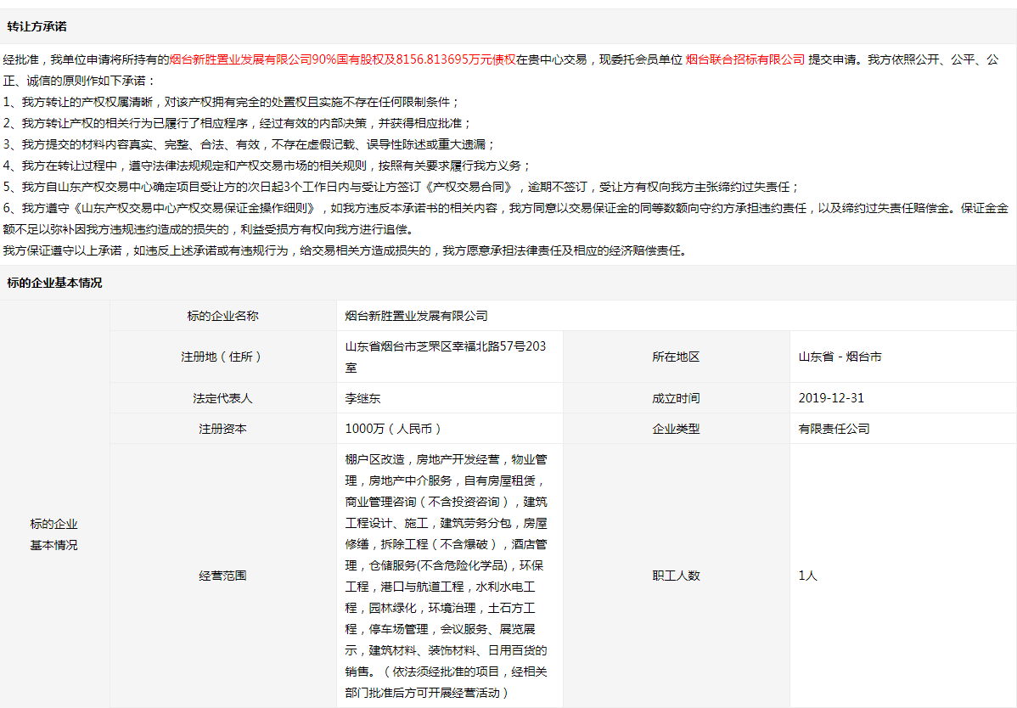Click red text 烟台新胜置业发展有限公司90%国有股权及8156.813695万元债权
Screen dimensions: 1017x708
pyautogui.click(x=342, y=59)
